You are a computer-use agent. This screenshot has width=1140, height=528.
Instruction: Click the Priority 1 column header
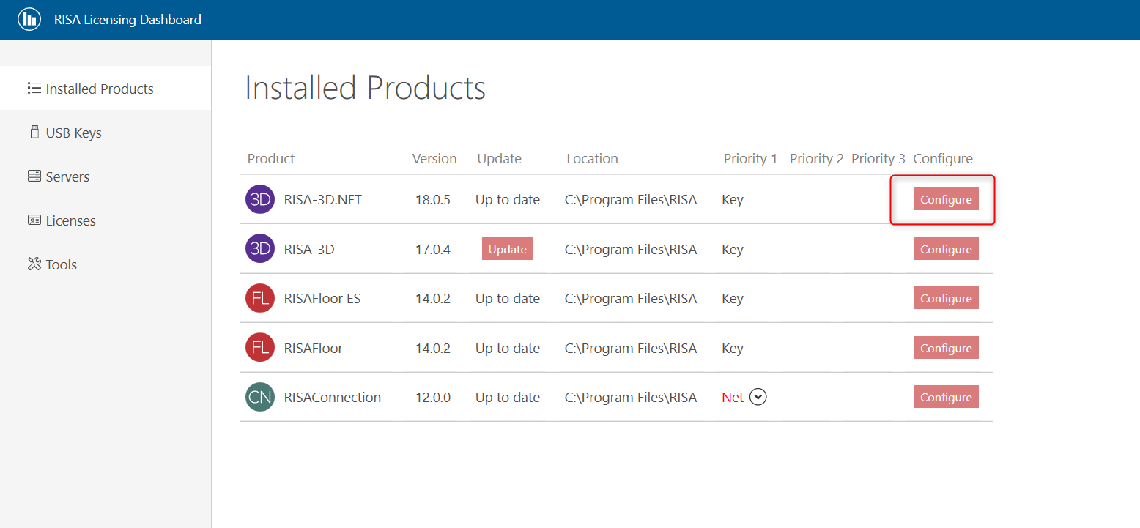tap(750, 159)
